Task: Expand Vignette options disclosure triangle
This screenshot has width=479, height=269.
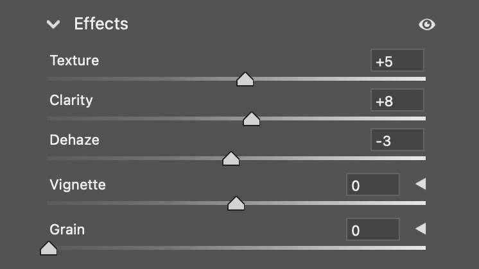Action: pyautogui.click(x=421, y=184)
